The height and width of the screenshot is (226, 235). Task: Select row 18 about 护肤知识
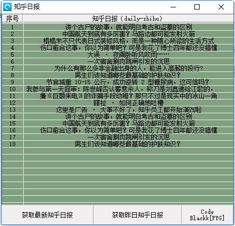(118, 144)
